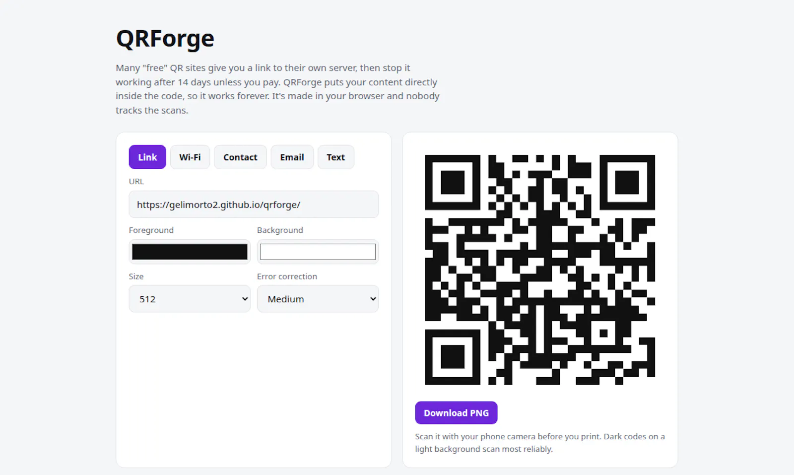Click the 'Error correction' label
The height and width of the screenshot is (475, 794).
click(x=287, y=276)
